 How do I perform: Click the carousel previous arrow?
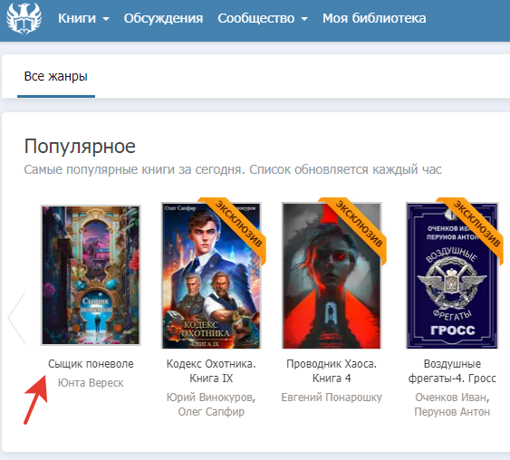tap(17, 318)
